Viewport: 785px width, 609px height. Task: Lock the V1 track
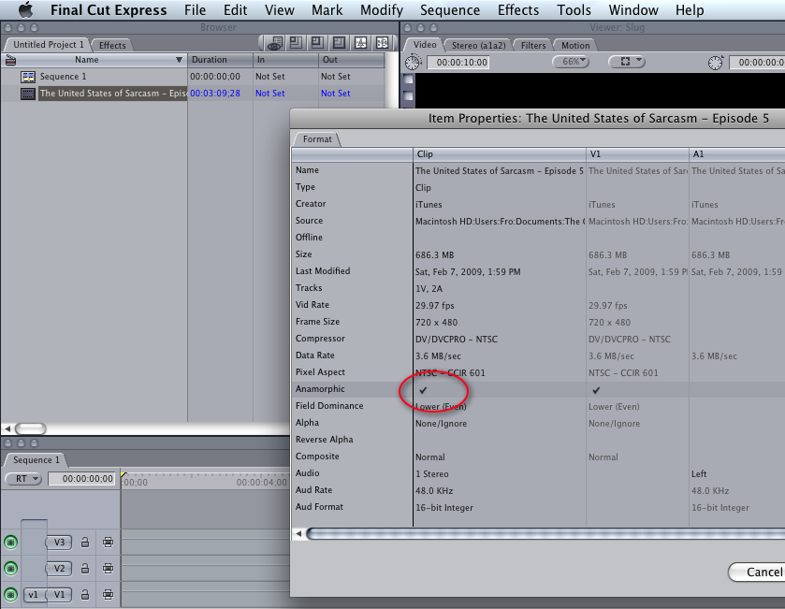85,594
